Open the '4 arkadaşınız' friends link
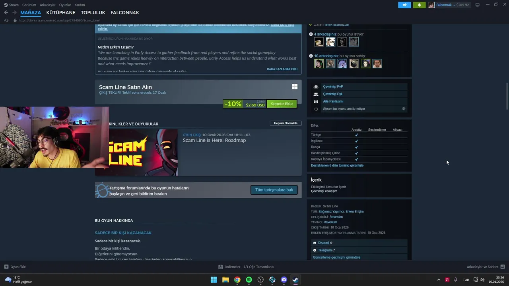509x286 pixels. [325, 34]
